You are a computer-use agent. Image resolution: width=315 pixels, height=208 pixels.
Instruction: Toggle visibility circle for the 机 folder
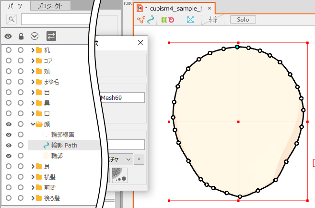pos(8,50)
